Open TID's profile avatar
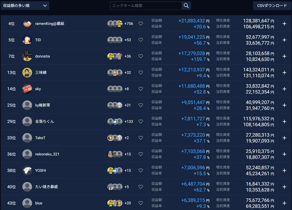 tap(27, 40)
